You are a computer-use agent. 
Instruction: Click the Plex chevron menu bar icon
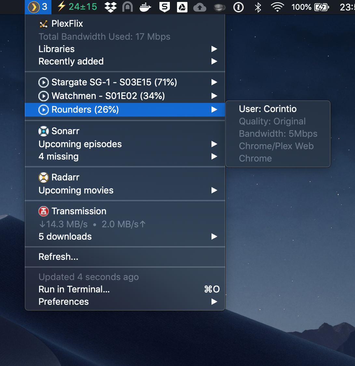click(38, 7)
